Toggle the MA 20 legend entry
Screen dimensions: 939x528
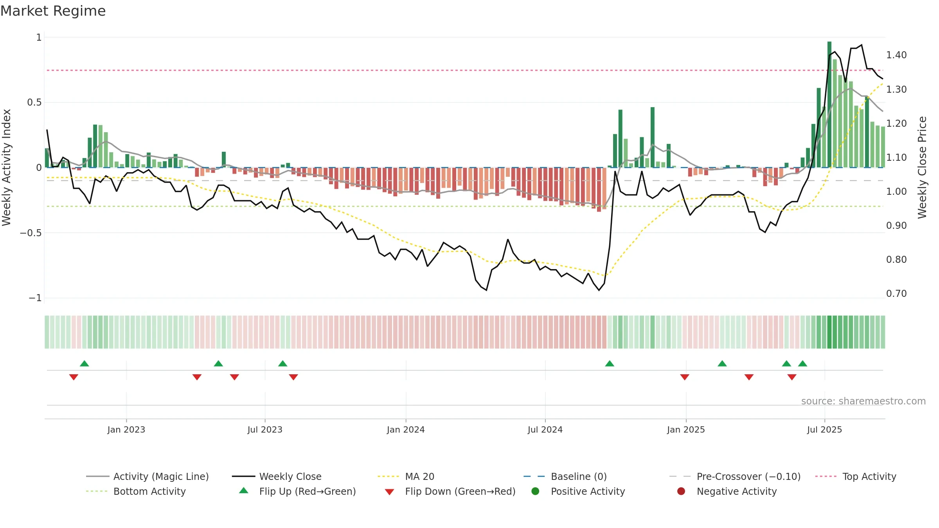click(x=406, y=476)
